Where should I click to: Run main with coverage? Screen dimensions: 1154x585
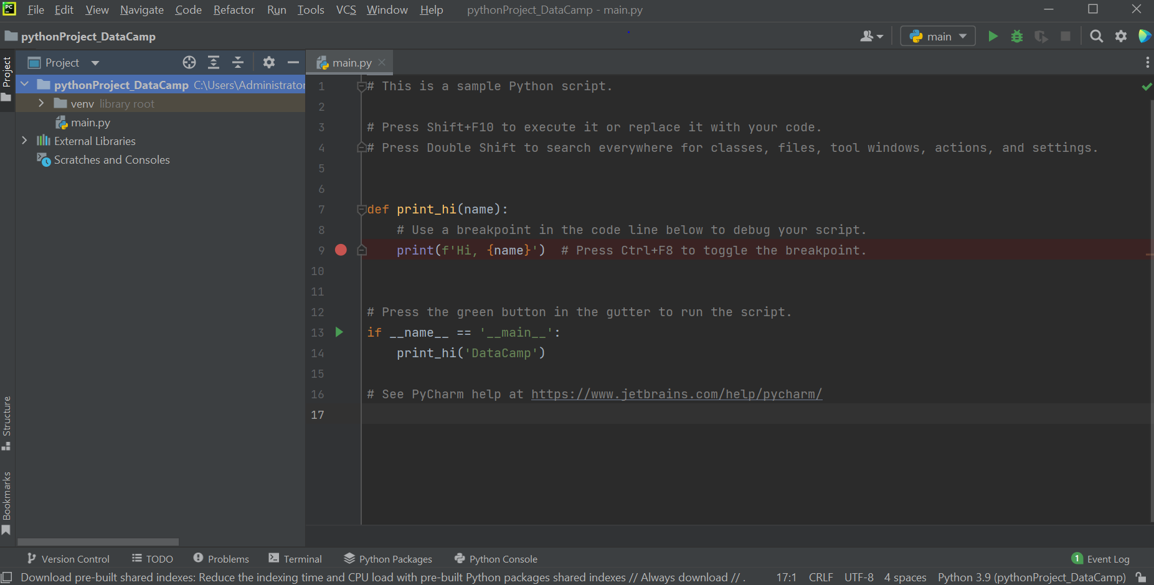click(x=1041, y=36)
